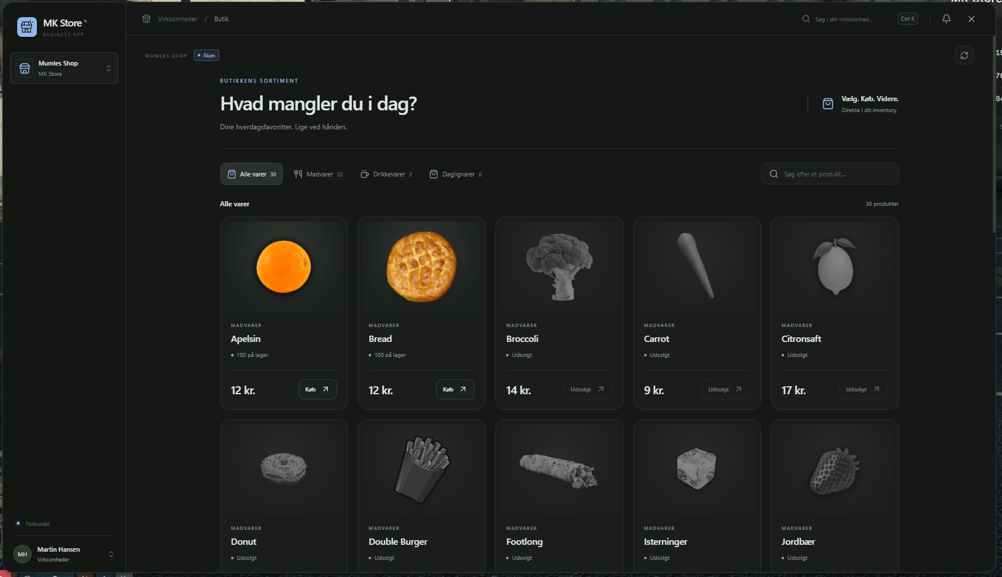Click the Butik breadcrumb
Screen dimensions: 1002x577
tap(221, 19)
